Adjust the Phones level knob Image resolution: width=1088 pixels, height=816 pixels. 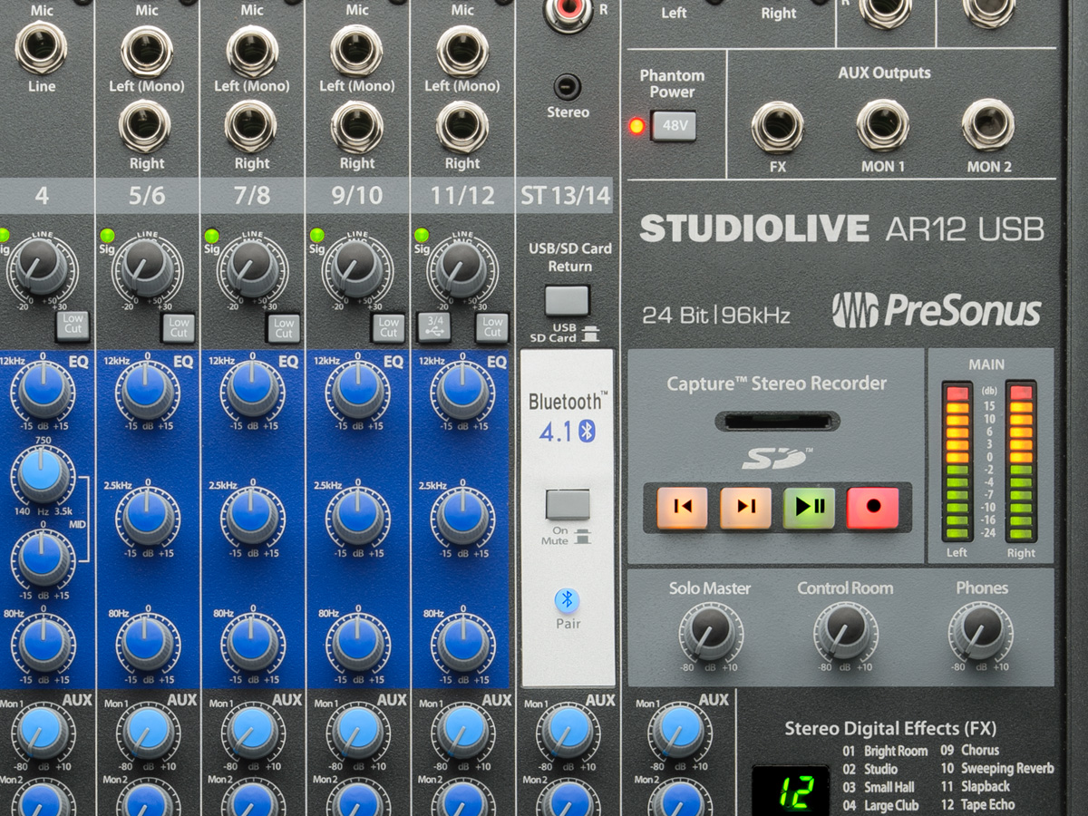[981, 632]
